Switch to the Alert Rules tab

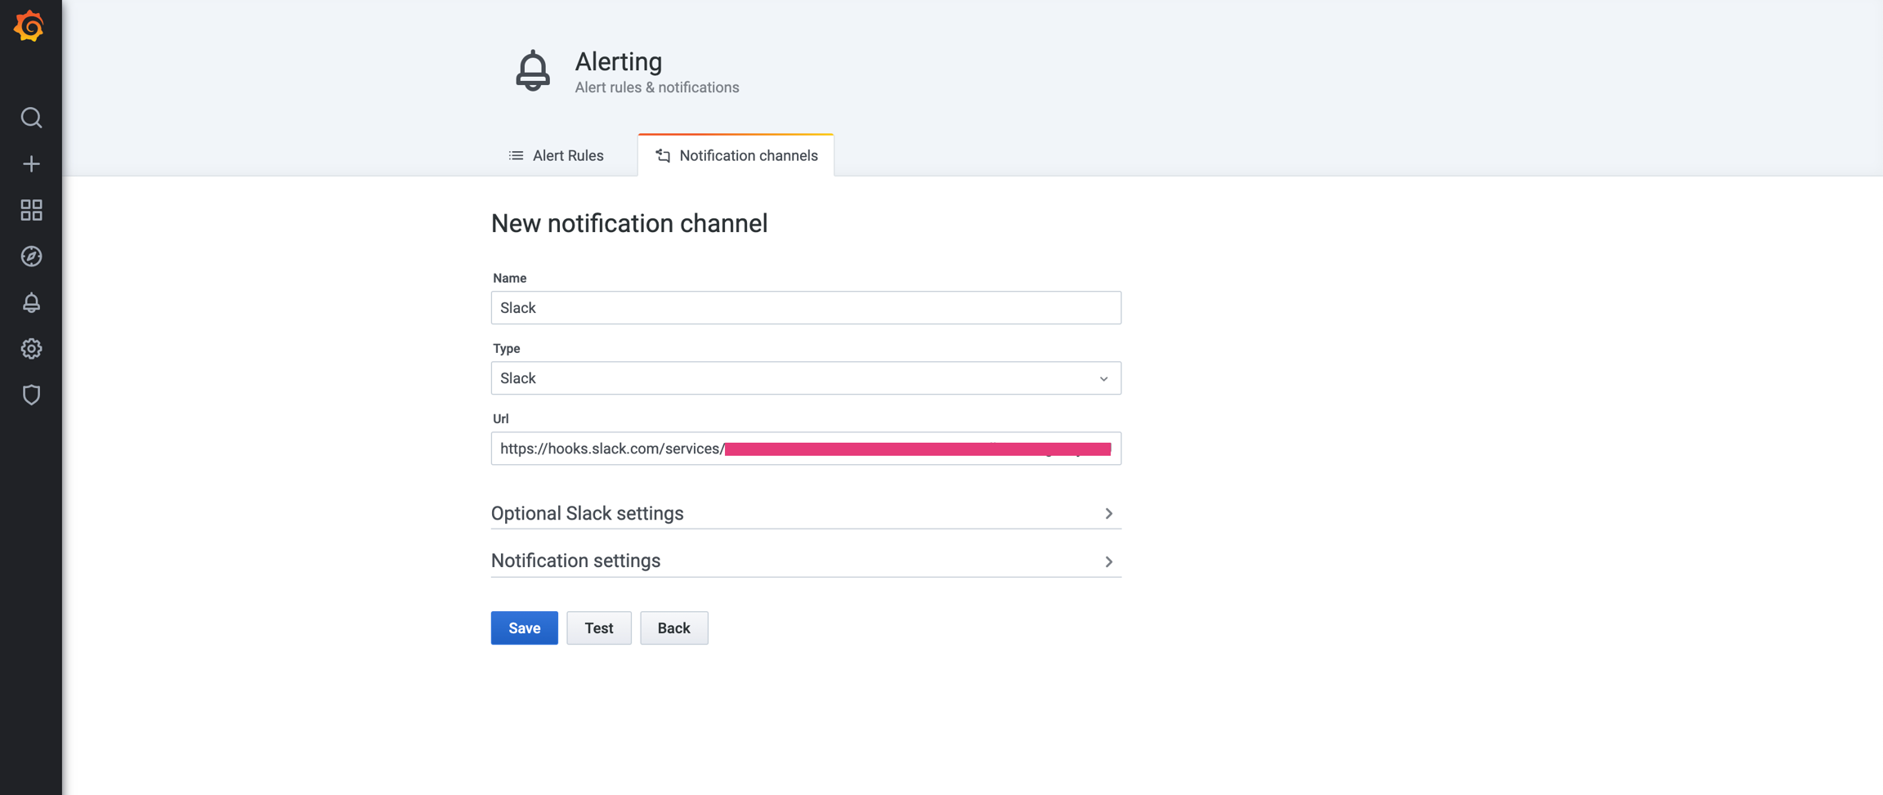(556, 155)
